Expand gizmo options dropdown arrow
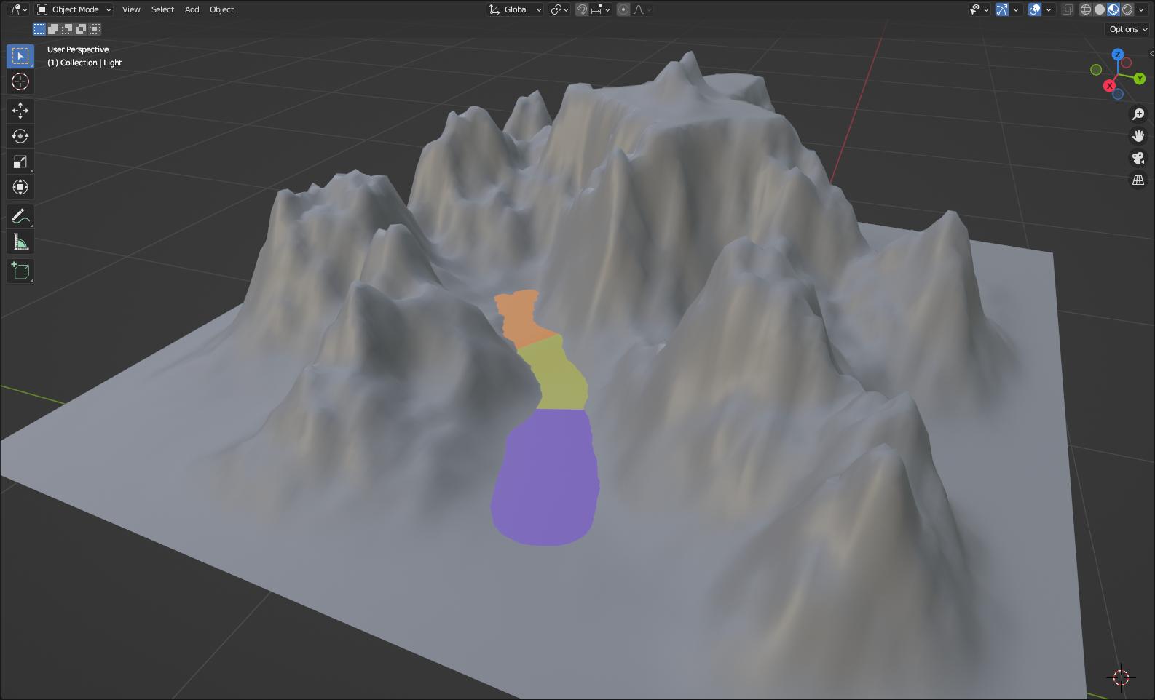The image size is (1155, 700). (x=1016, y=9)
